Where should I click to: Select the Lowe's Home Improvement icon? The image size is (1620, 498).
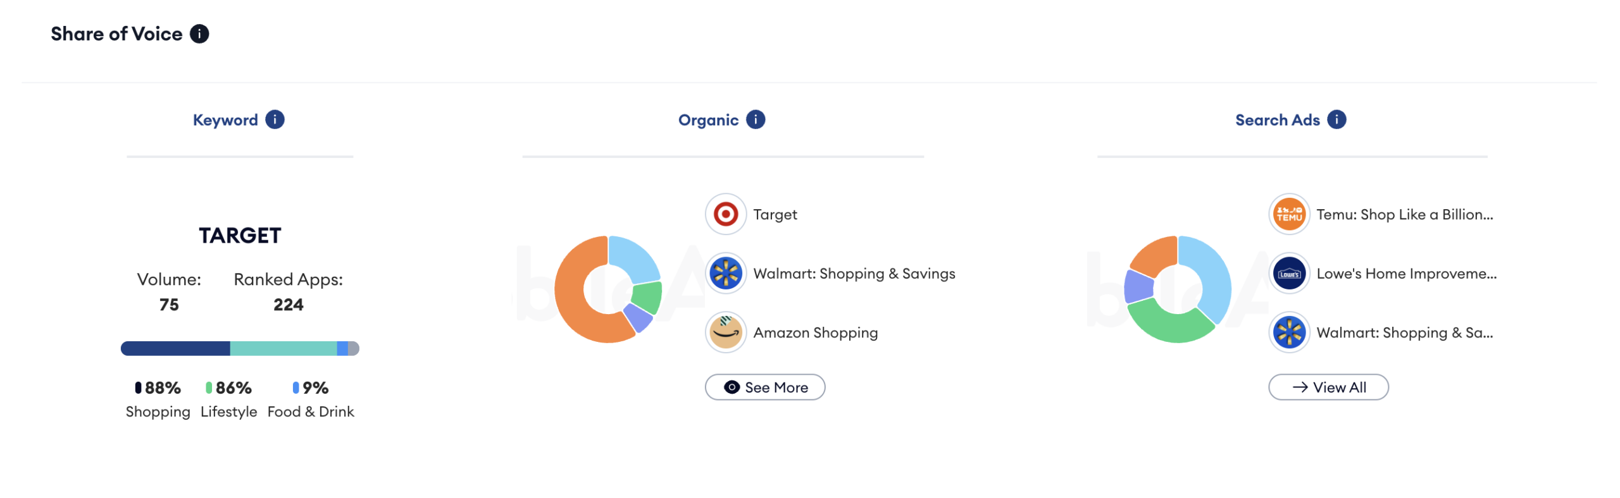pyautogui.click(x=1289, y=274)
